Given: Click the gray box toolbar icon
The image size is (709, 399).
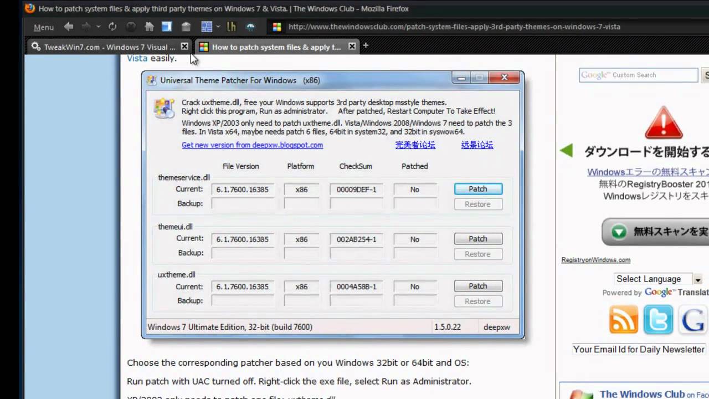Looking at the screenshot, I should (x=186, y=27).
